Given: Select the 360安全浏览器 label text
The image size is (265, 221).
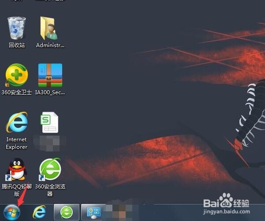Looking at the screenshot, I should pyautogui.click(x=50, y=190).
